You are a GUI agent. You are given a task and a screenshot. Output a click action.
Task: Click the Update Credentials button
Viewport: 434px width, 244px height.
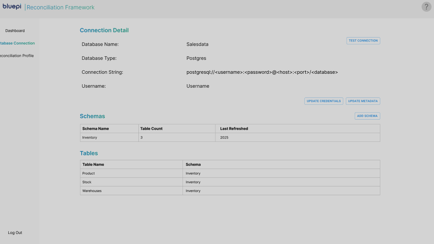click(324, 101)
